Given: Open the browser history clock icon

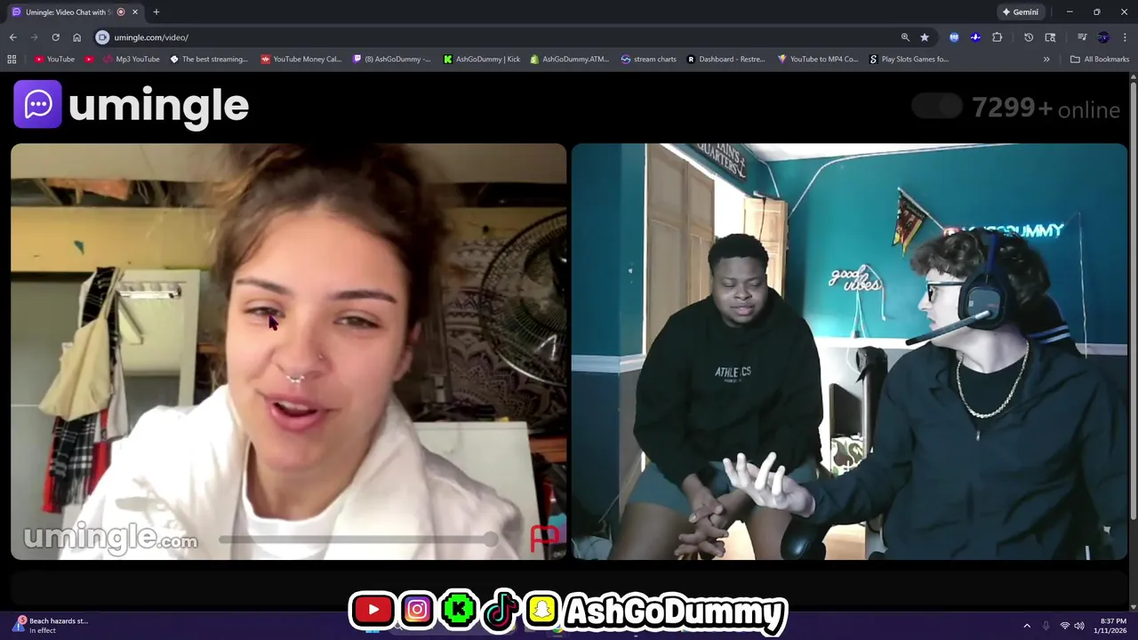Looking at the screenshot, I should point(1029,37).
